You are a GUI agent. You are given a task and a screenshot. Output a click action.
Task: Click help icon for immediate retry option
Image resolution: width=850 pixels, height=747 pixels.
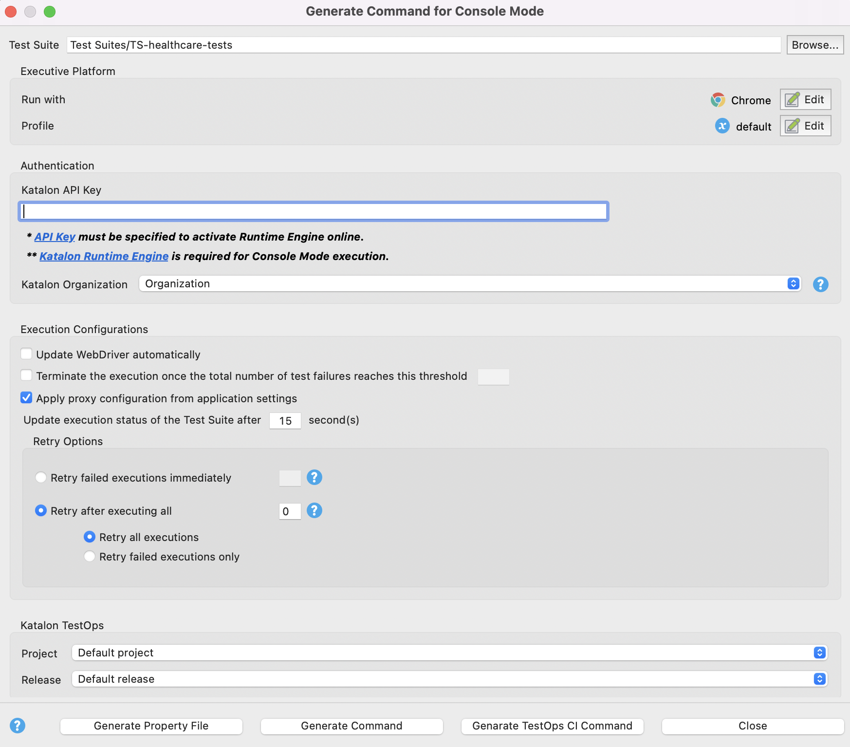click(314, 477)
